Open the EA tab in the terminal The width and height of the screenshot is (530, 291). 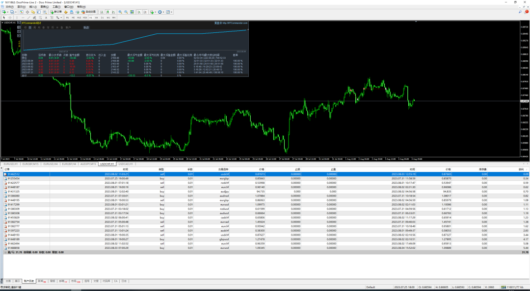click(116, 281)
